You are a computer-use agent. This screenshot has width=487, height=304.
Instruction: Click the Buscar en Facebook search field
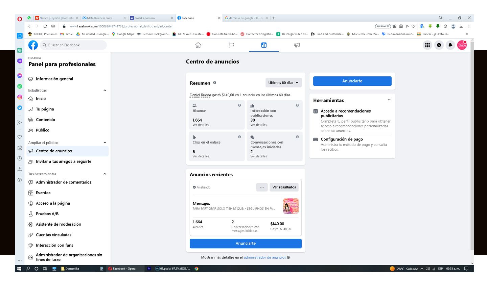pos(74,45)
